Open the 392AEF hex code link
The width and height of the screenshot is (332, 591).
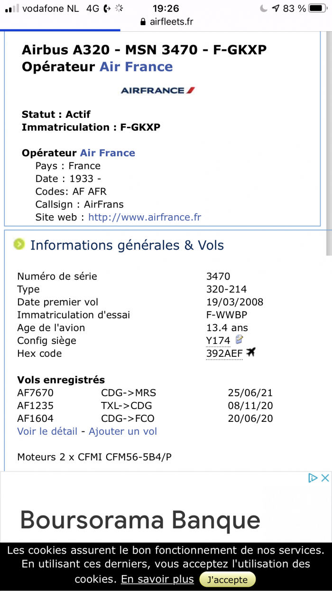pyautogui.click(x=224, y=353)
